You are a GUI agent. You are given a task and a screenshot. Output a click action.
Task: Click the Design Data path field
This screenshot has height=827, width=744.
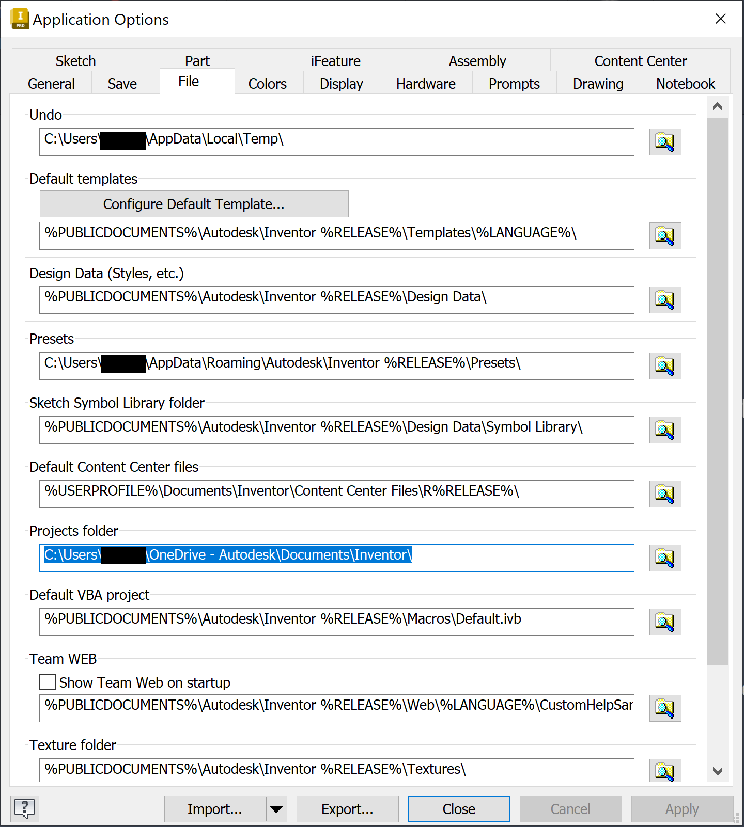(337, 300)
